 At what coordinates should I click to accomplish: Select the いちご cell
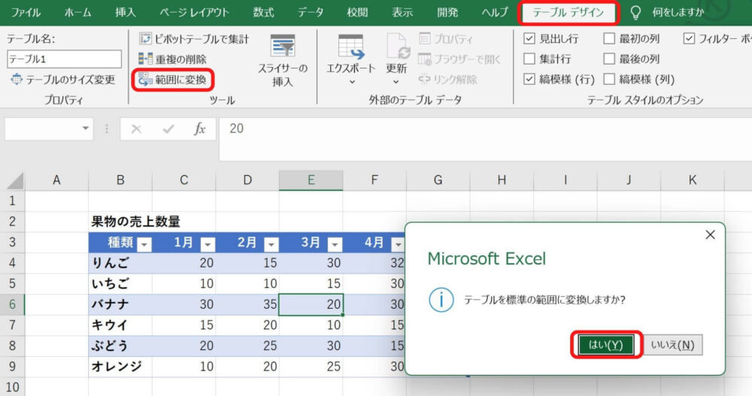pos(120,283)
